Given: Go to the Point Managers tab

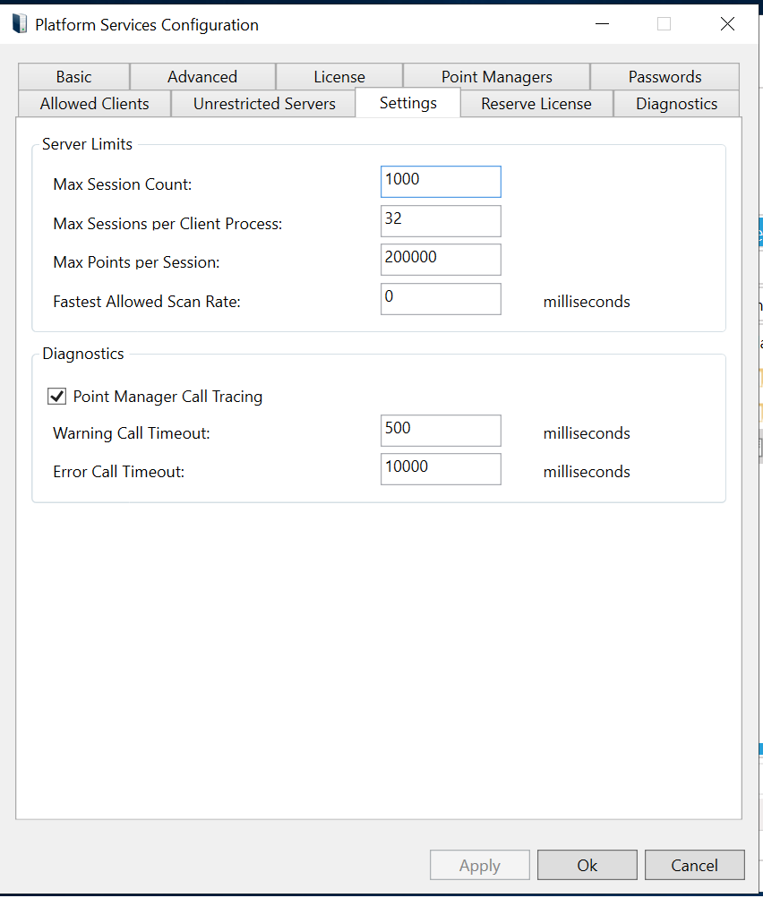Looking at the screenshot, I should 496,77.
